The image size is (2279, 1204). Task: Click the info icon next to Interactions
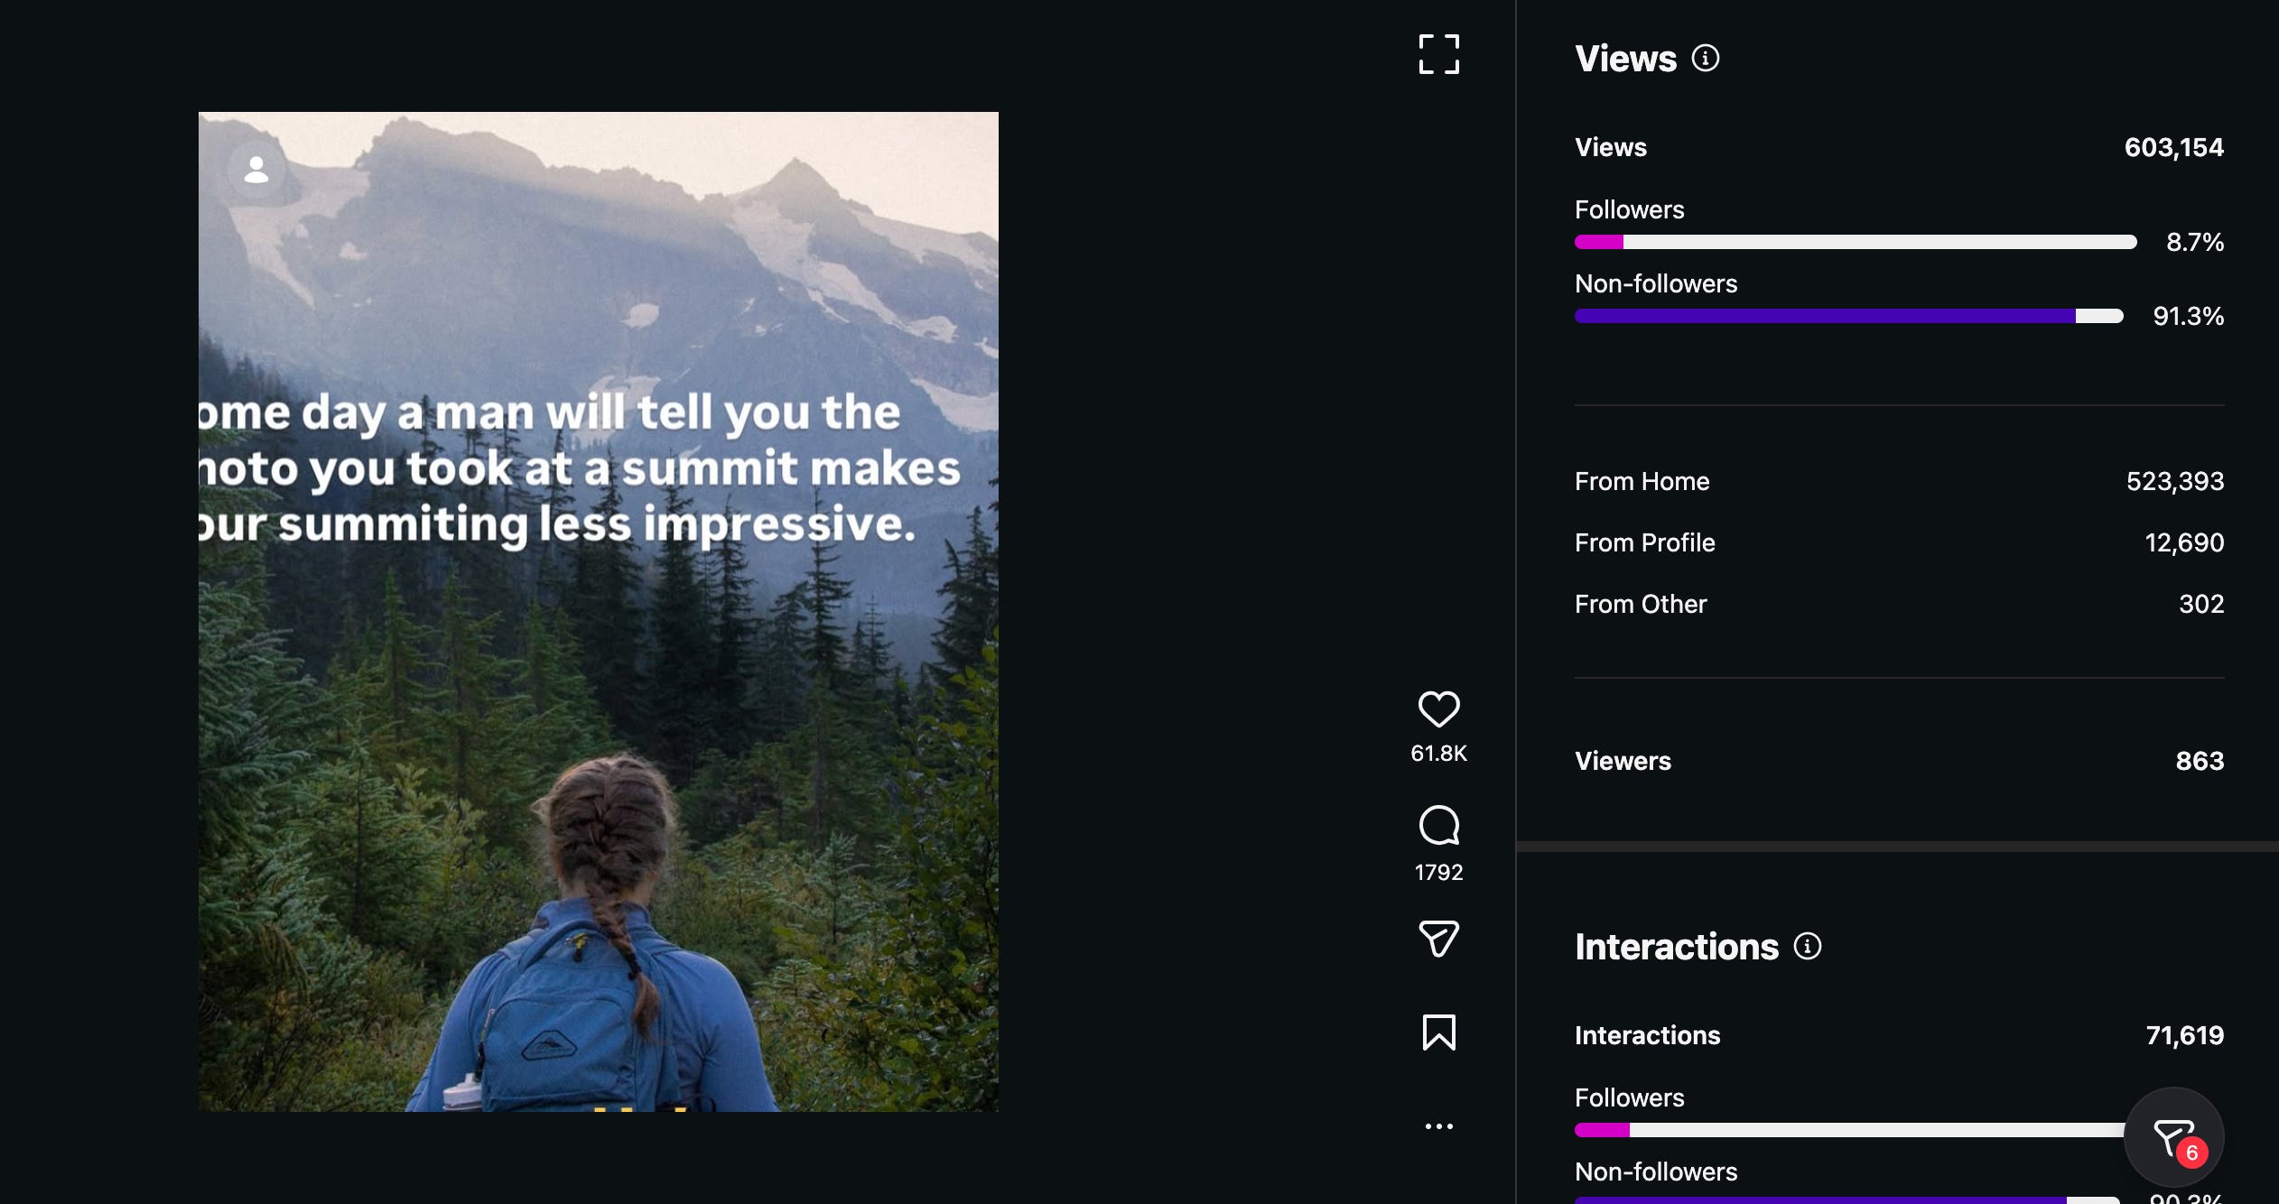(x=1807, y=947)
